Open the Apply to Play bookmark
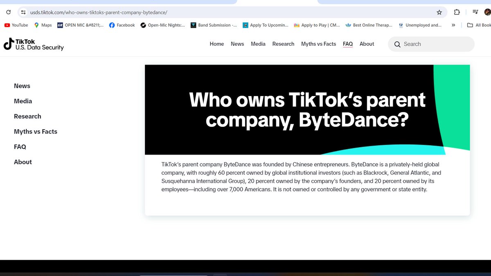Viewport: 491px width, 276px height. pyautogui.click(x=317, y=25)
